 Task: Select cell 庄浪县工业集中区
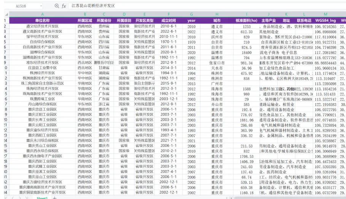[42, 68]
